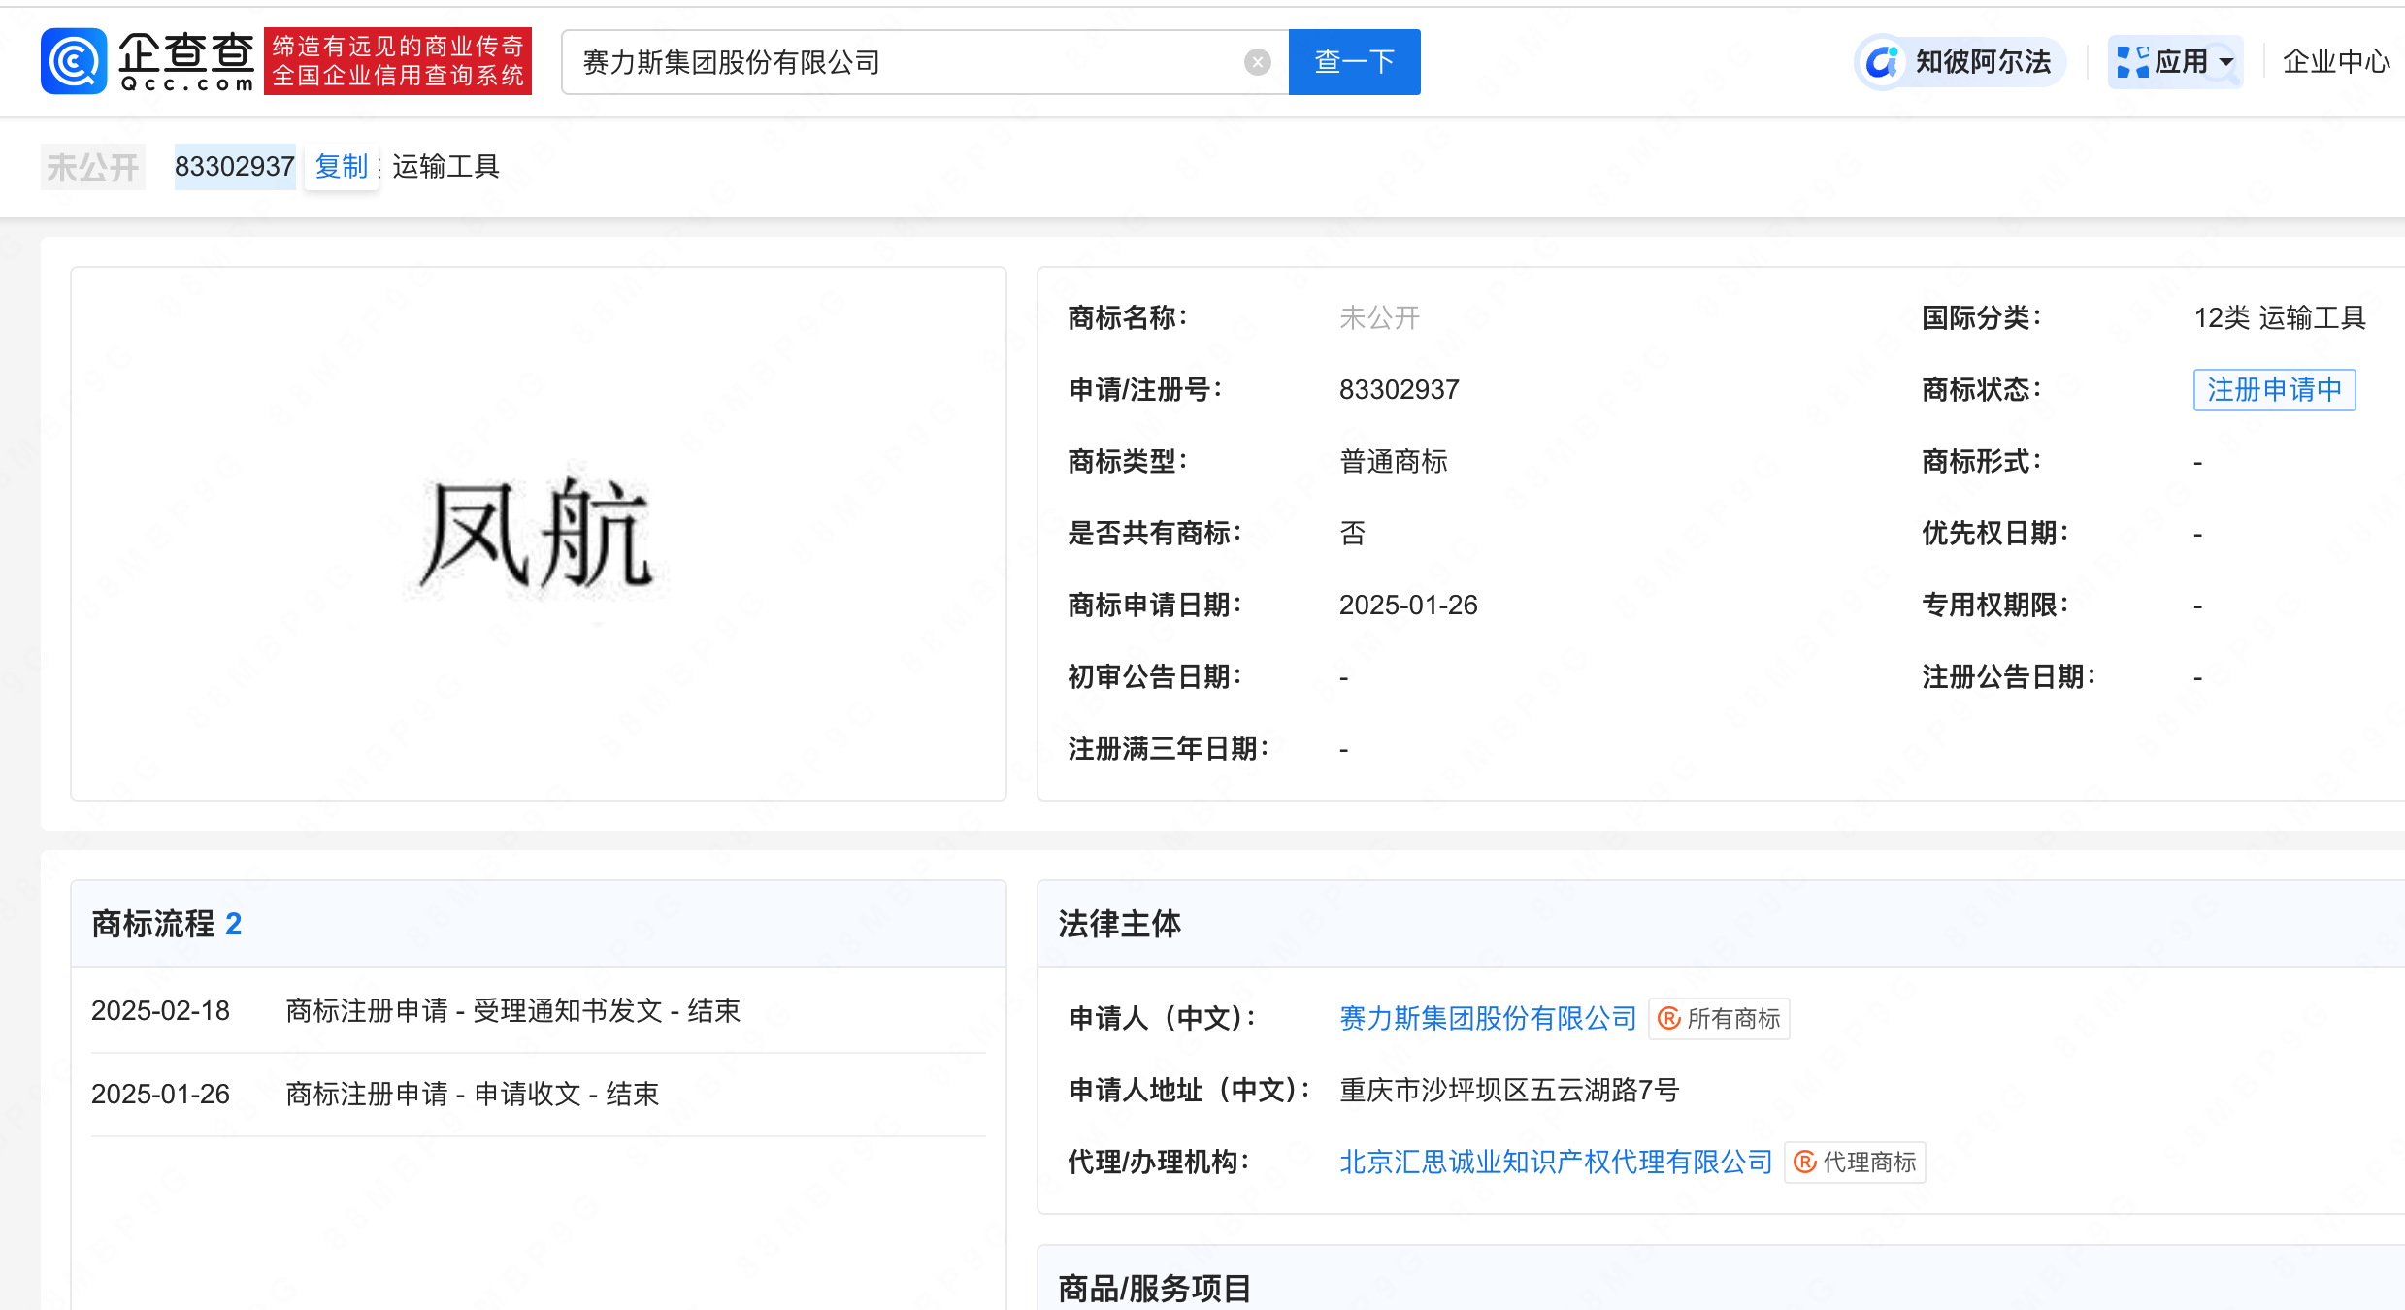
Task: Open the 知彼阿尔法 AI assistant icon
Action: click(1883, 62)
